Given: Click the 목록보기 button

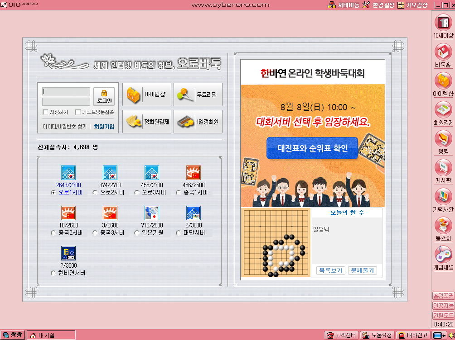Looking at the screenshot, I should click(x=330, y=270).
